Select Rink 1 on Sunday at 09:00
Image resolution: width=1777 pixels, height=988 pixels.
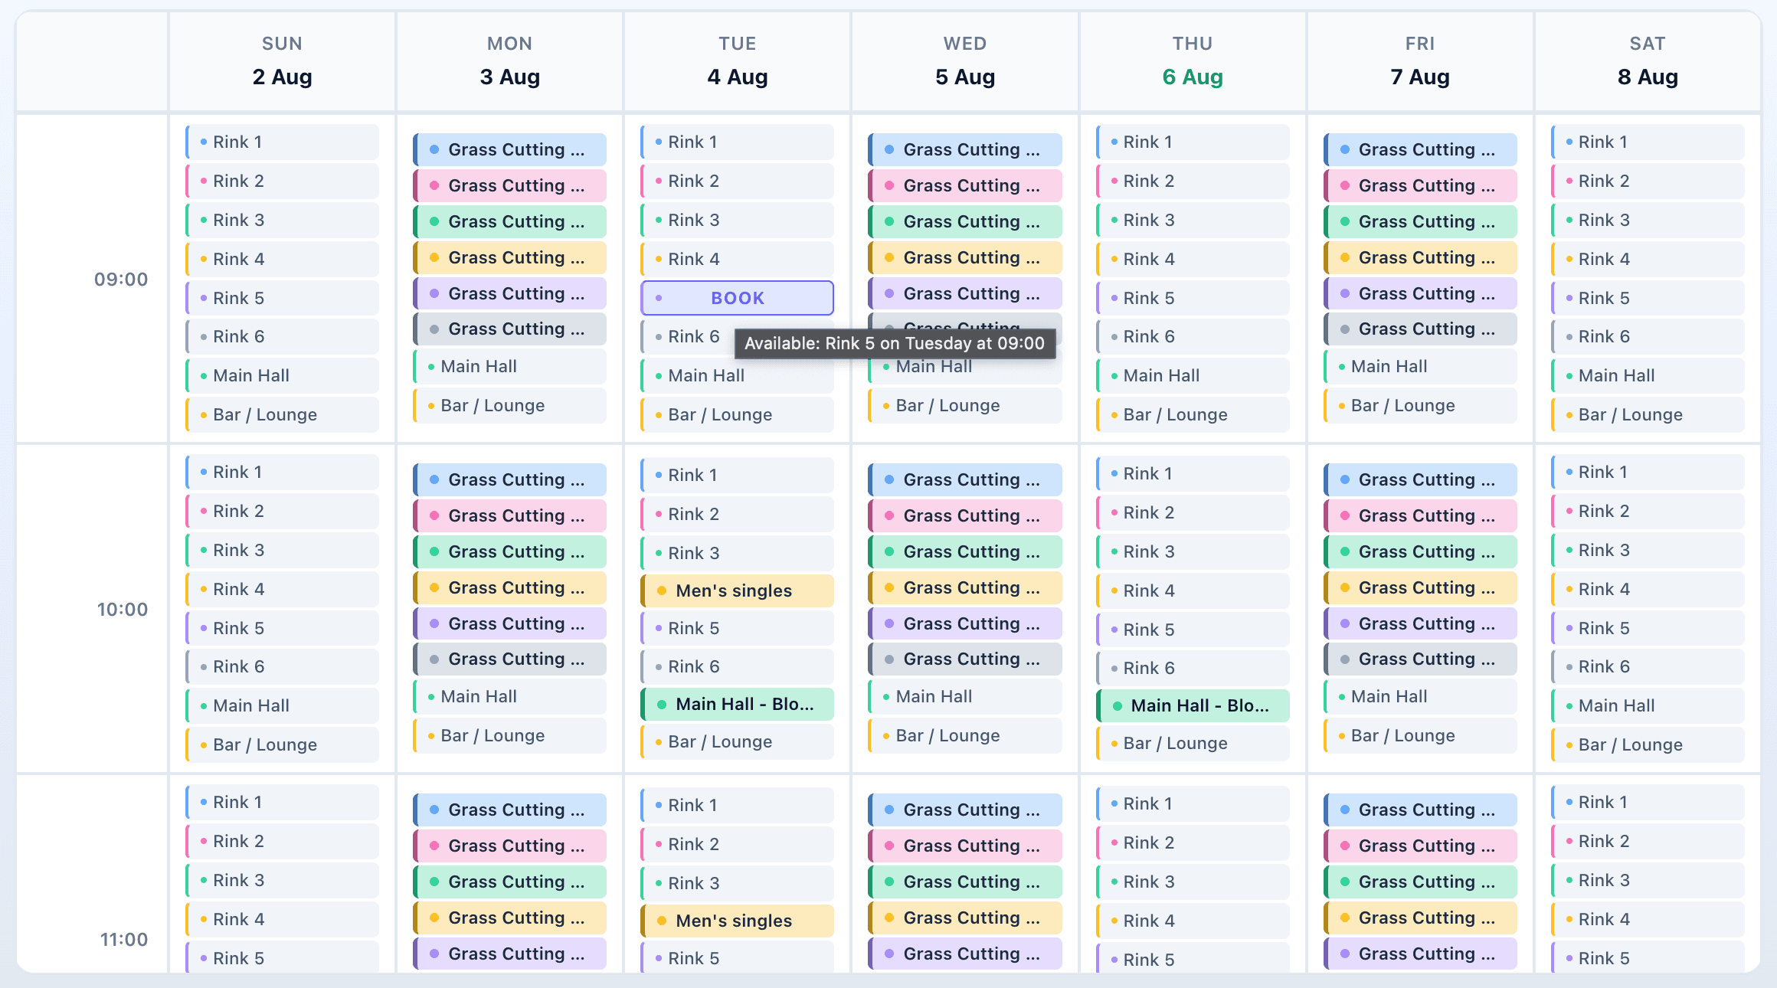pos(282,142)
